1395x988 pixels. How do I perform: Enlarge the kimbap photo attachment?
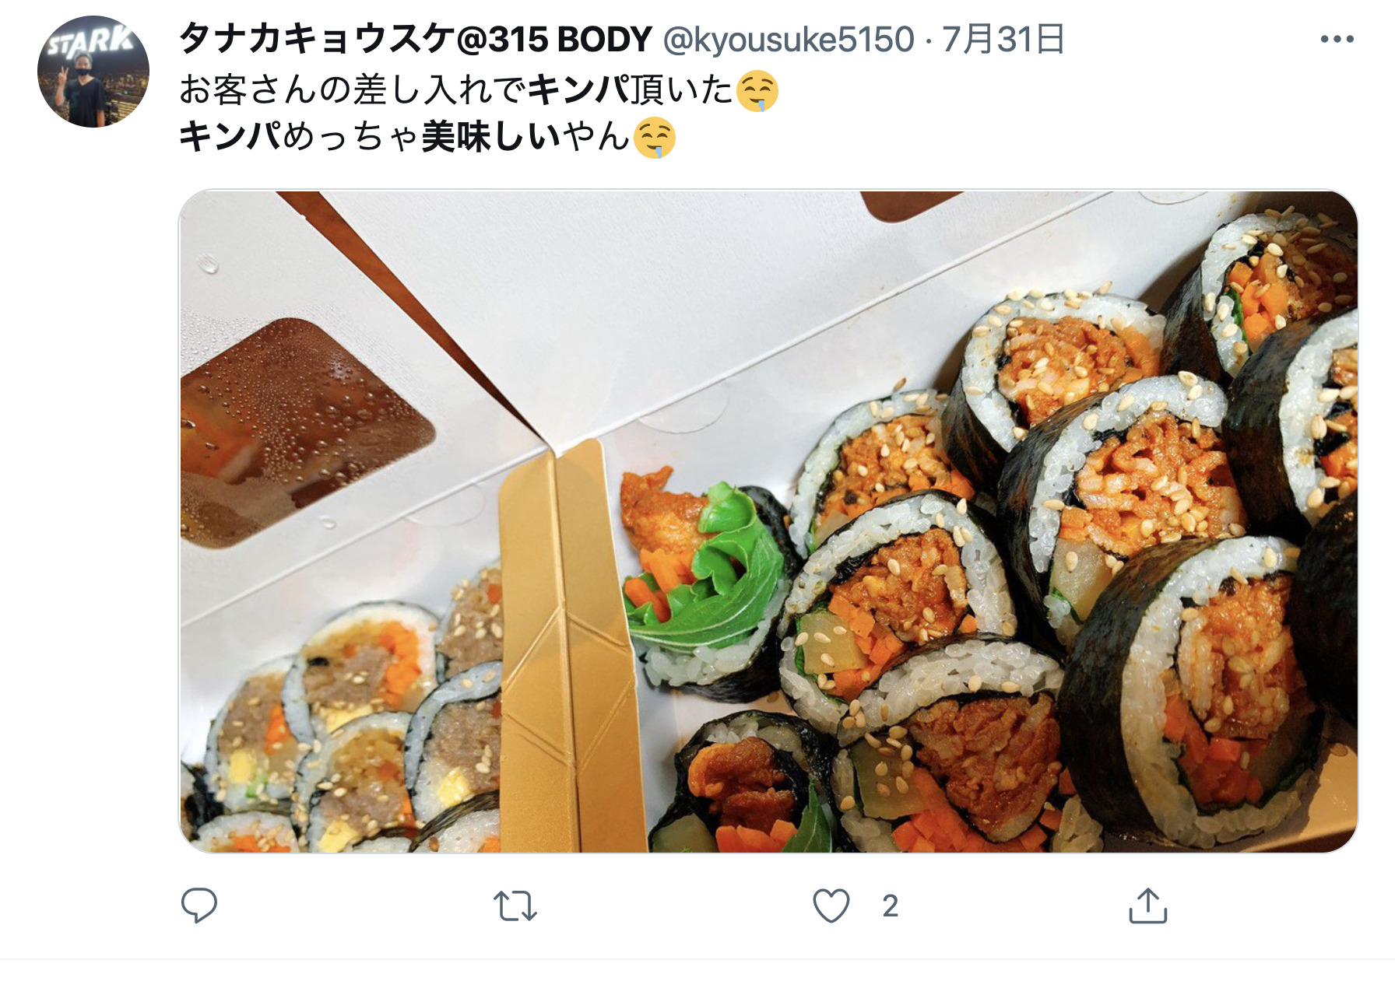[x=768, y=521]
